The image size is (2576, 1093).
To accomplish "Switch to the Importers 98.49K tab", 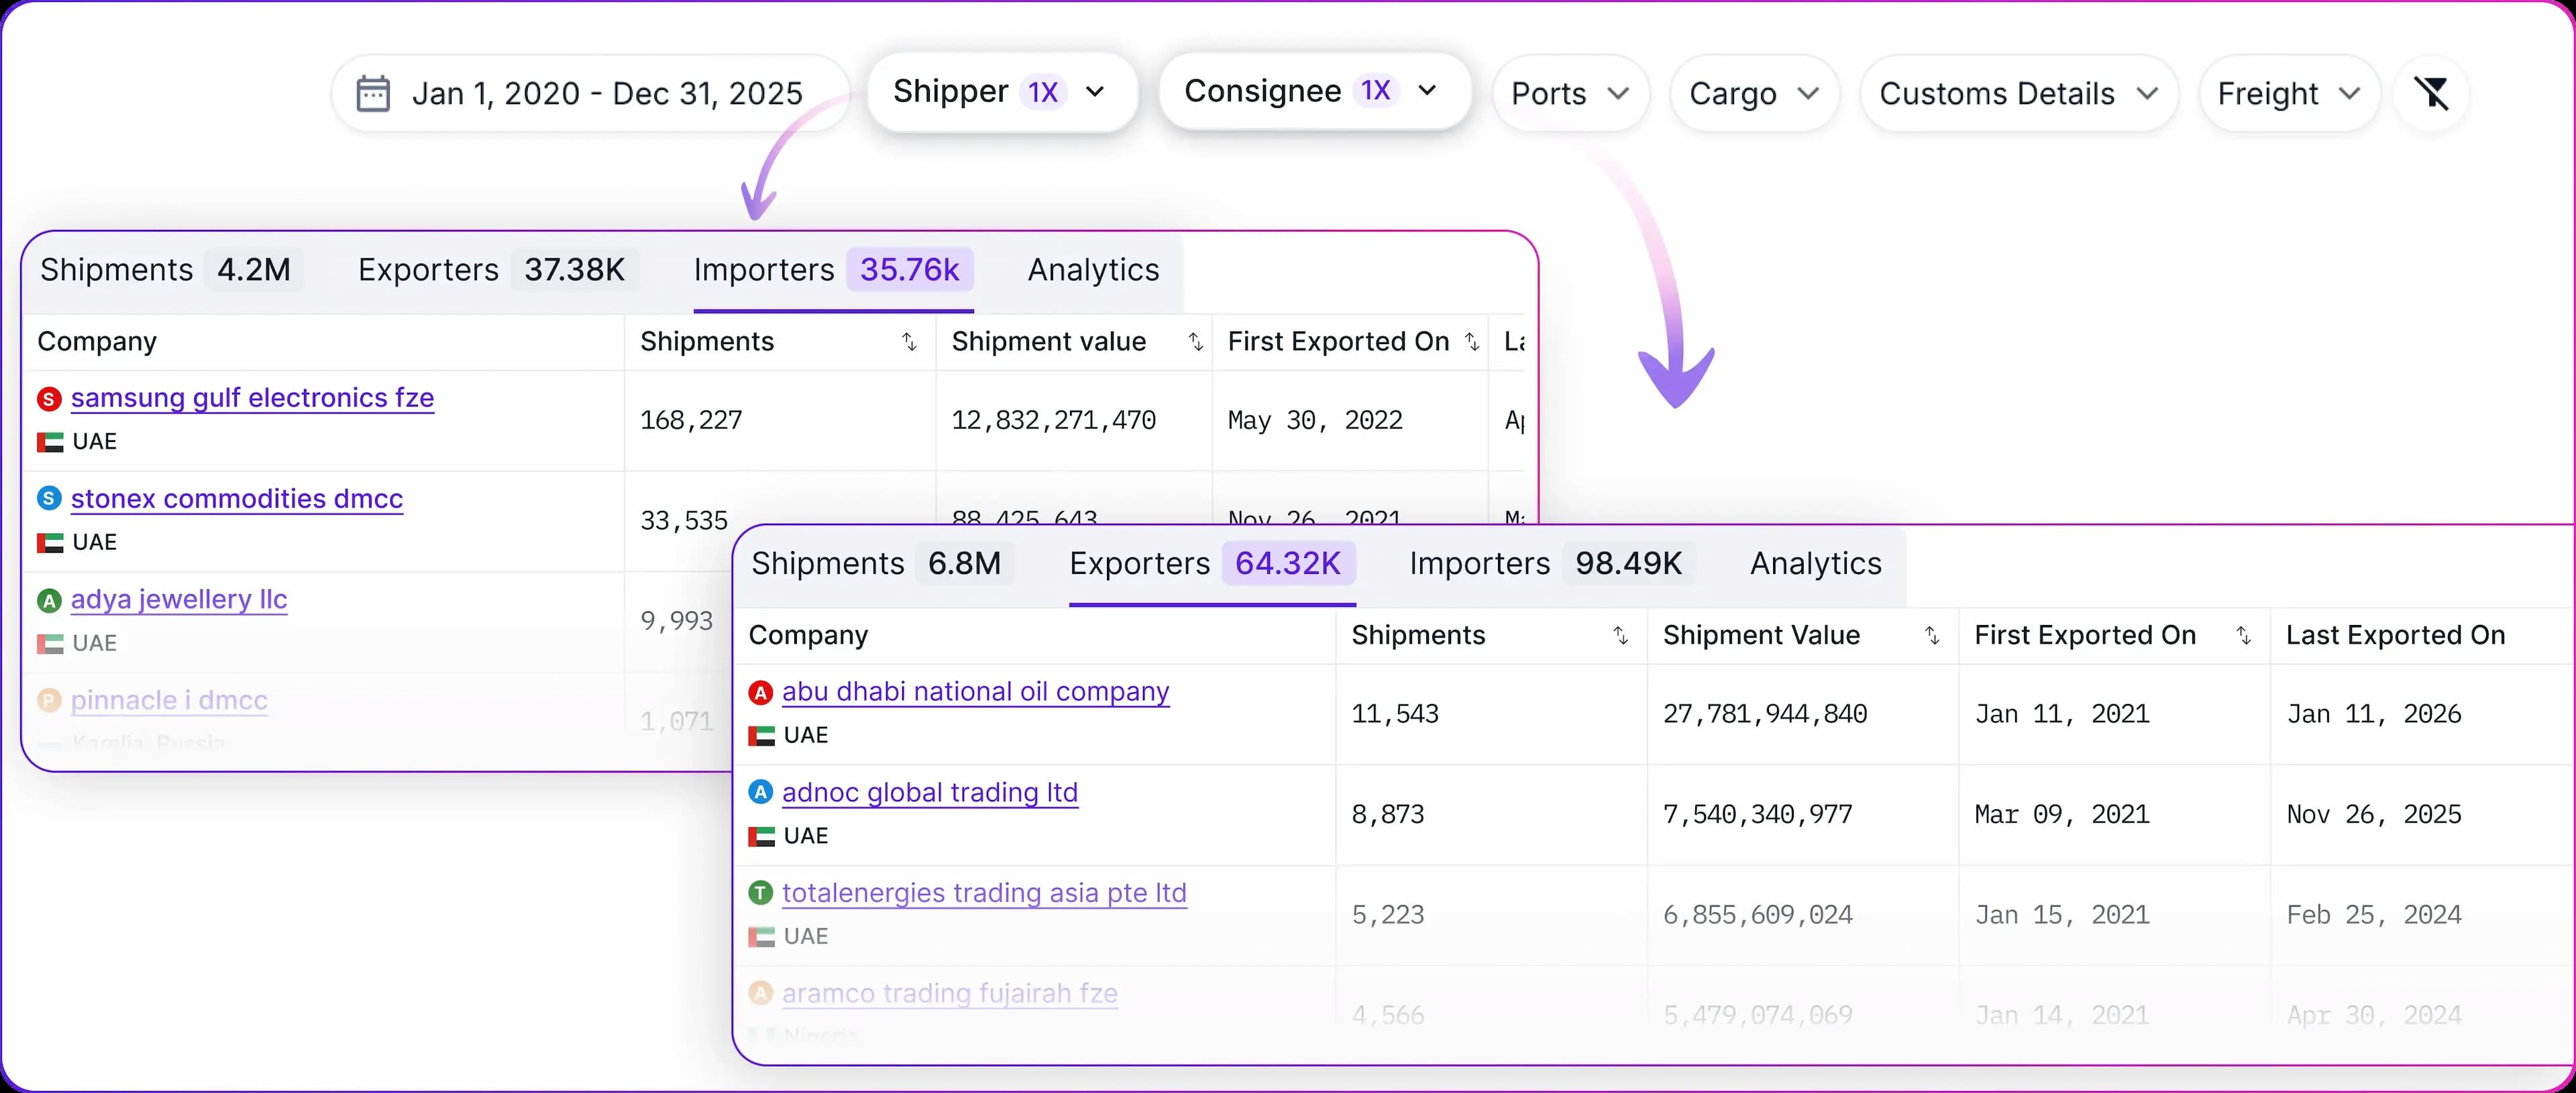I will [1546, 564].
